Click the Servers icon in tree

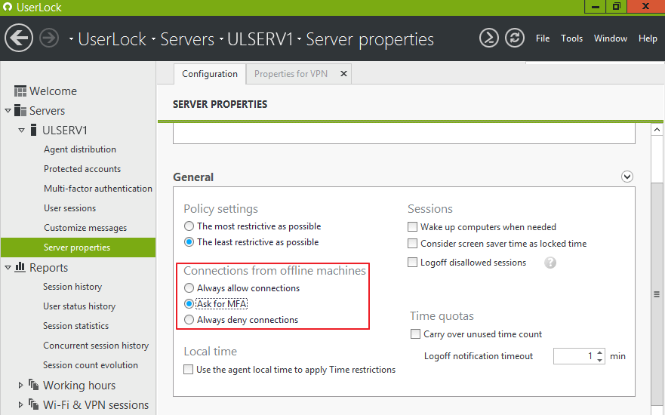[x=20, y=111]
